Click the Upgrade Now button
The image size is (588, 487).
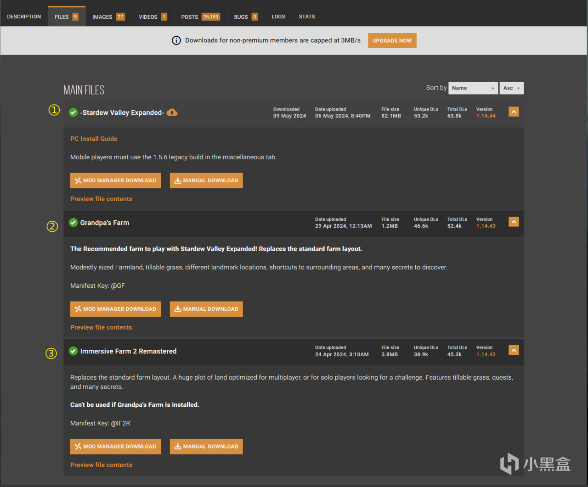pos(392,40)
